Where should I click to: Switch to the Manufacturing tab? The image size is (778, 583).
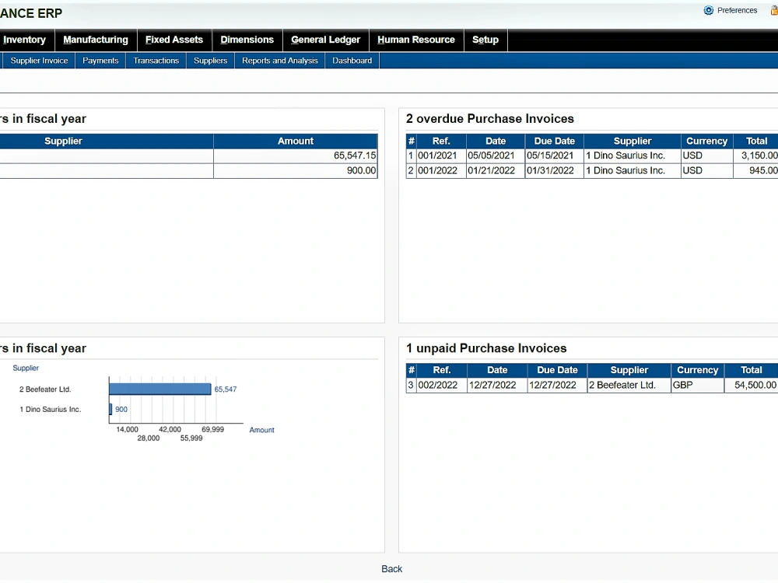[96, 40]
